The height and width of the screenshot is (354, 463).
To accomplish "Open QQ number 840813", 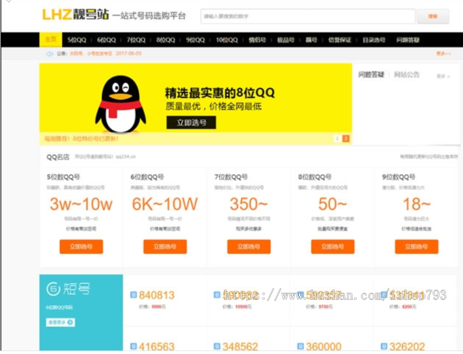I will [x=156, y=295].
